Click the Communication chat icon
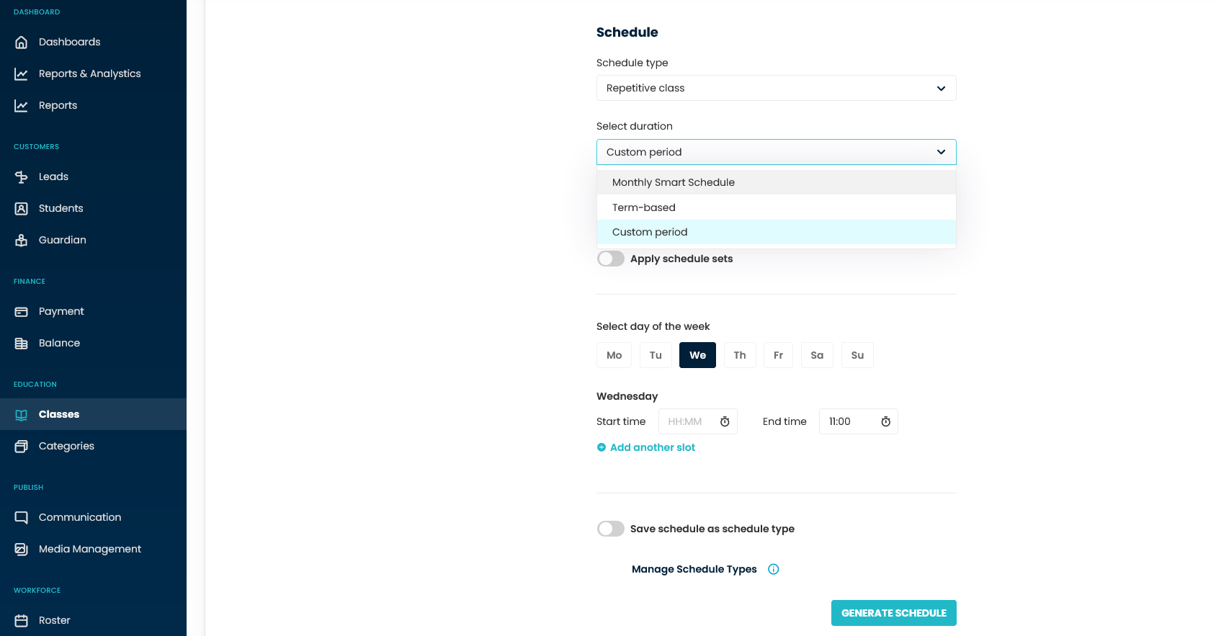 point(22,517)
